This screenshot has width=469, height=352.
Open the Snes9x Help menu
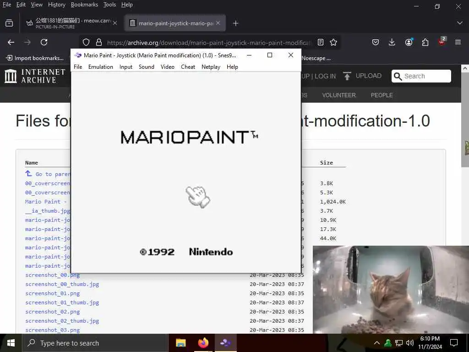click(x=232, y=67)
